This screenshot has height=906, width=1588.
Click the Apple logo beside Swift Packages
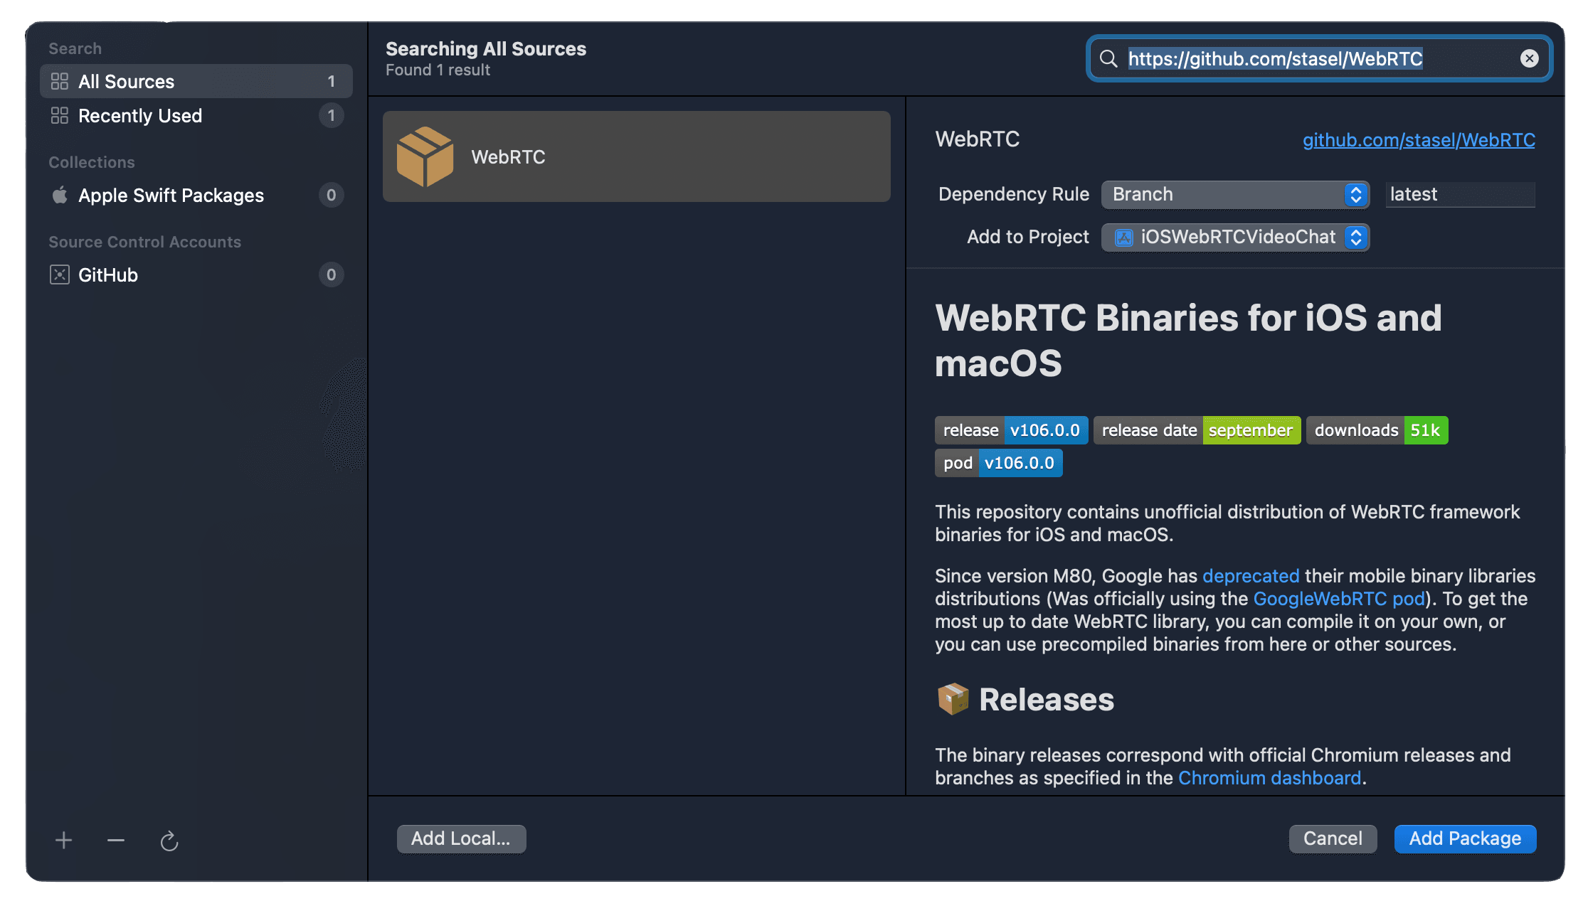click(60, 195)
